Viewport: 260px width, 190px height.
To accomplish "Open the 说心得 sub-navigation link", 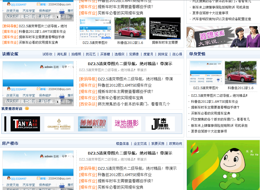I will [x=177, y=54].
